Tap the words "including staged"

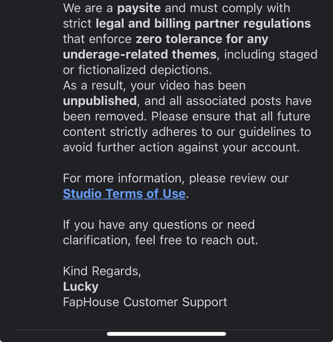click(271, 55)
